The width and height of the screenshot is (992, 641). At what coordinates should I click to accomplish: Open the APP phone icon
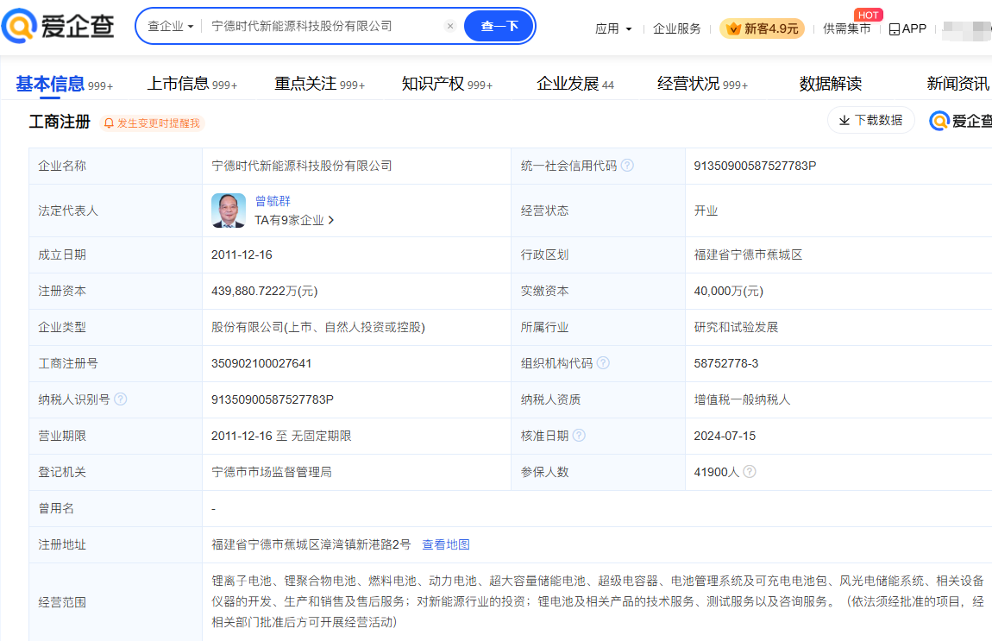[x=894, y=29]
